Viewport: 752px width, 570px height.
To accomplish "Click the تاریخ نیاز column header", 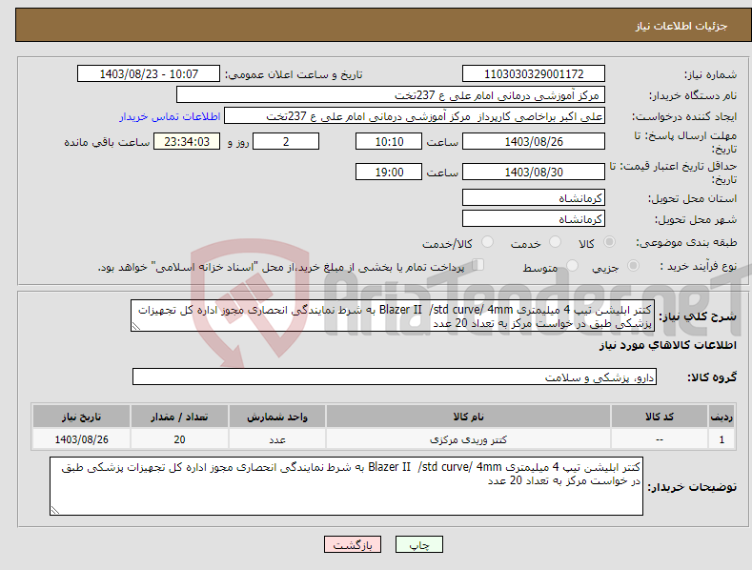I will [x=82, y=417].
